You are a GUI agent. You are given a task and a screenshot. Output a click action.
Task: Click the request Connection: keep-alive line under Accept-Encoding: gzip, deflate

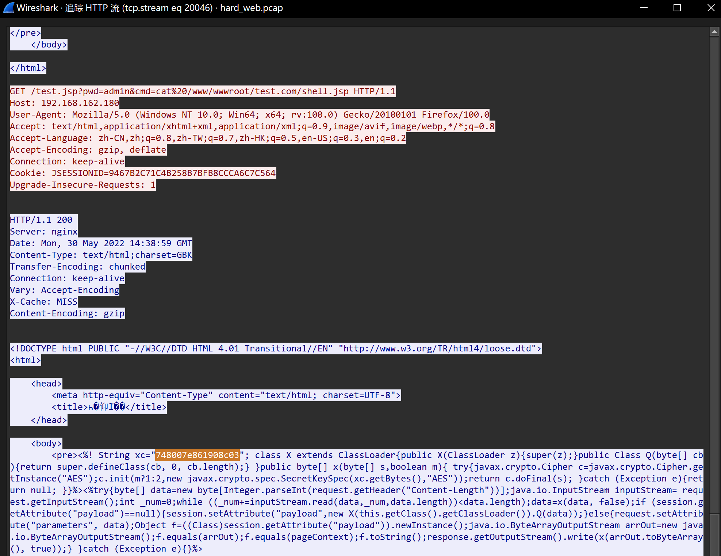point(67,161)
